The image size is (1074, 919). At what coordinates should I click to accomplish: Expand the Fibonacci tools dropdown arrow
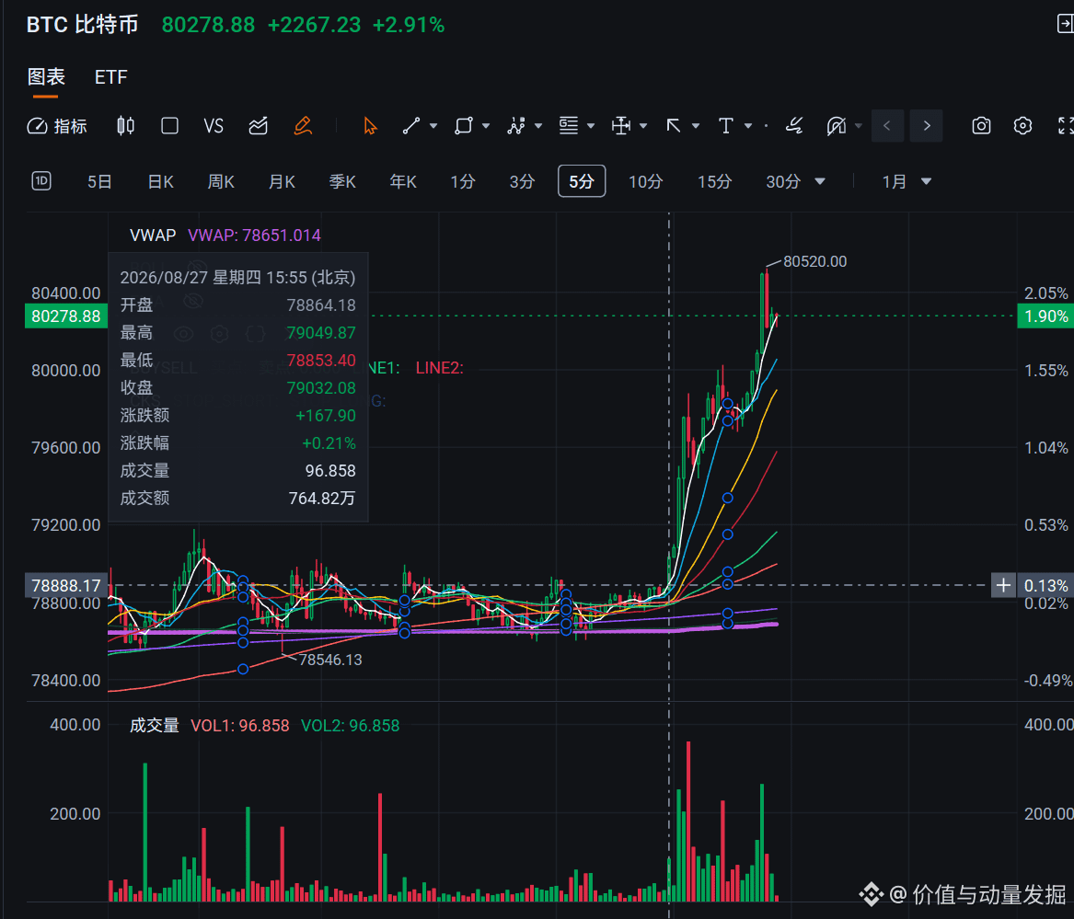coord(591,126)
